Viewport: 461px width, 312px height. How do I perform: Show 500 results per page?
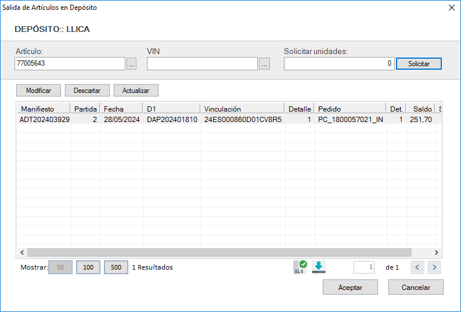[x=116, y=267]
